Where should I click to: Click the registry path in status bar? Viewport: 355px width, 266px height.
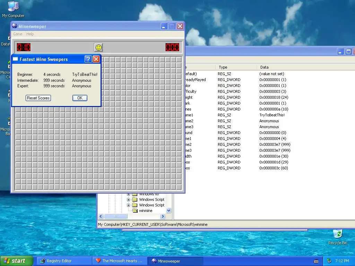153,224
